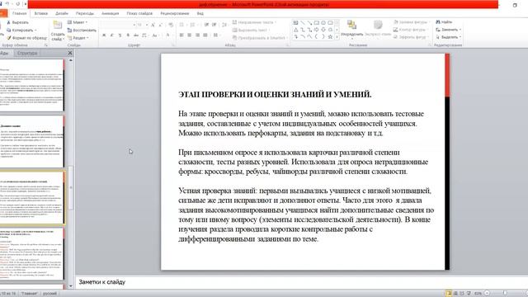
Task: Select the triangle shape
Action: click(295, 30)
